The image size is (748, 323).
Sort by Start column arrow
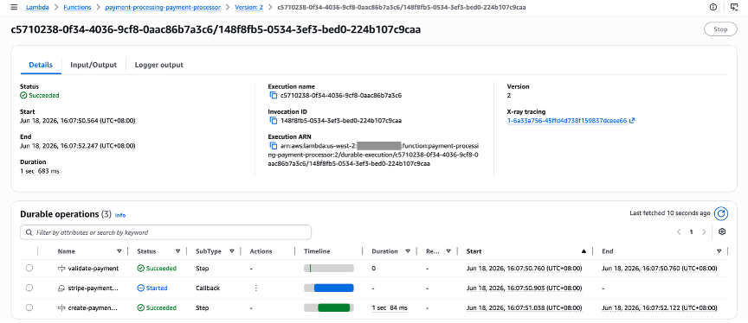pos(584,251)
